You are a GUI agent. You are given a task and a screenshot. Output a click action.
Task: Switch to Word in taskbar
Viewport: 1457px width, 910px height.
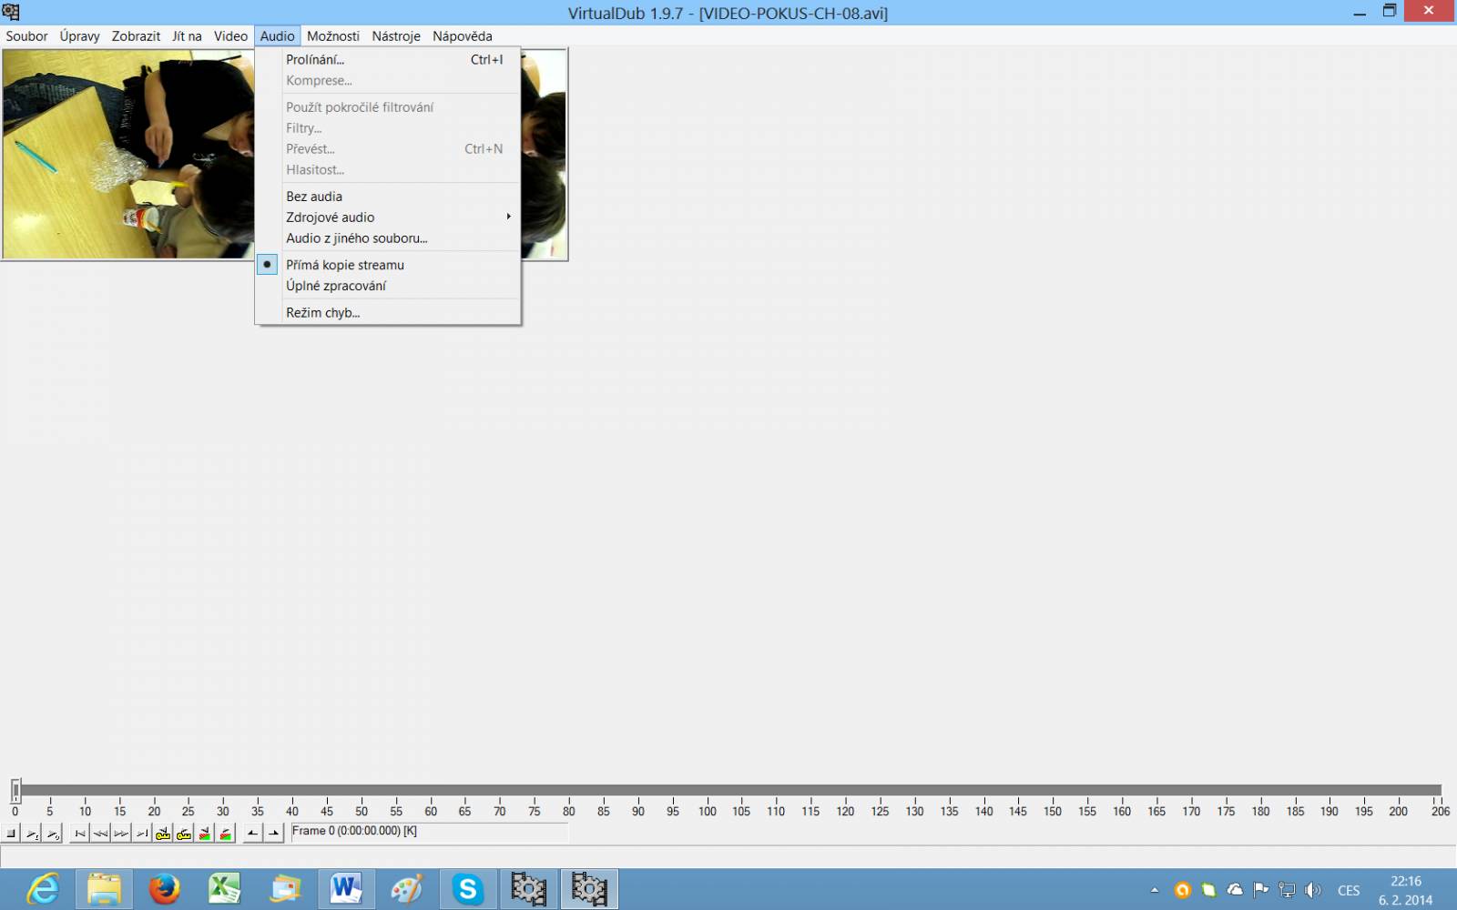(x=346, y=889)
